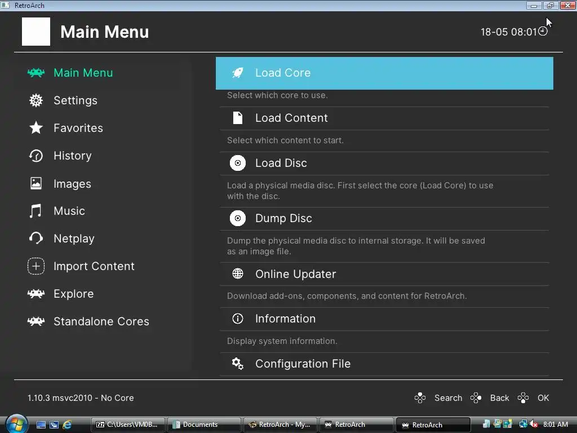The height and width of the screenshot is (433, 577).
Task: Click the gamepad icon beside Back
Action: click(x=476, y=397)
